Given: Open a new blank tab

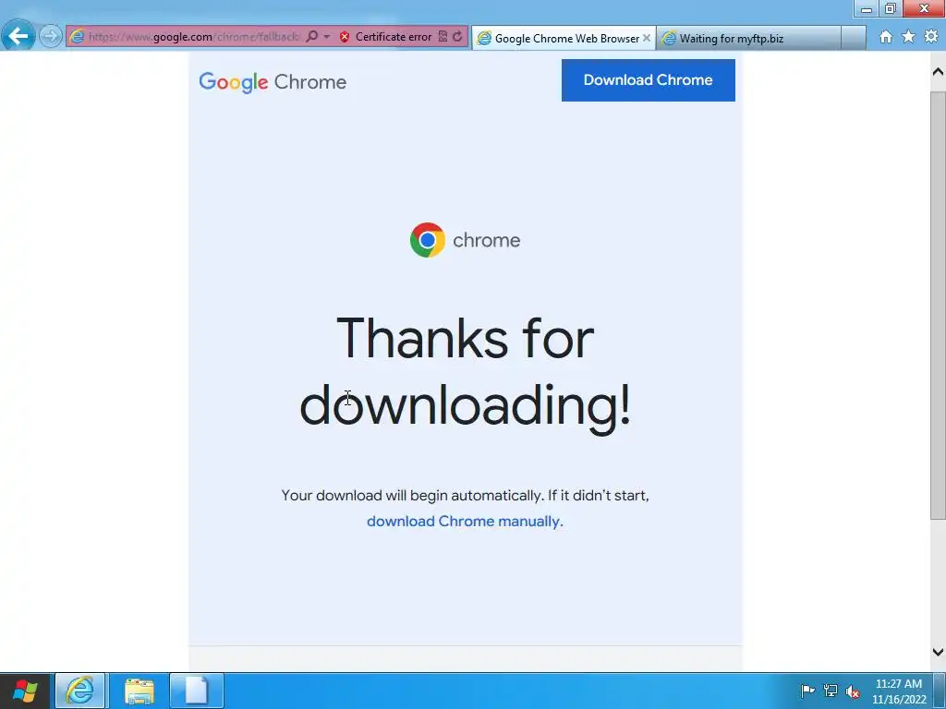Looking at the screenshot, I should click(853, 38).
